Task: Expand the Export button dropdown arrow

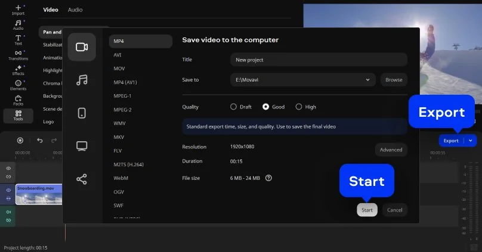Action: coord(471,141)
